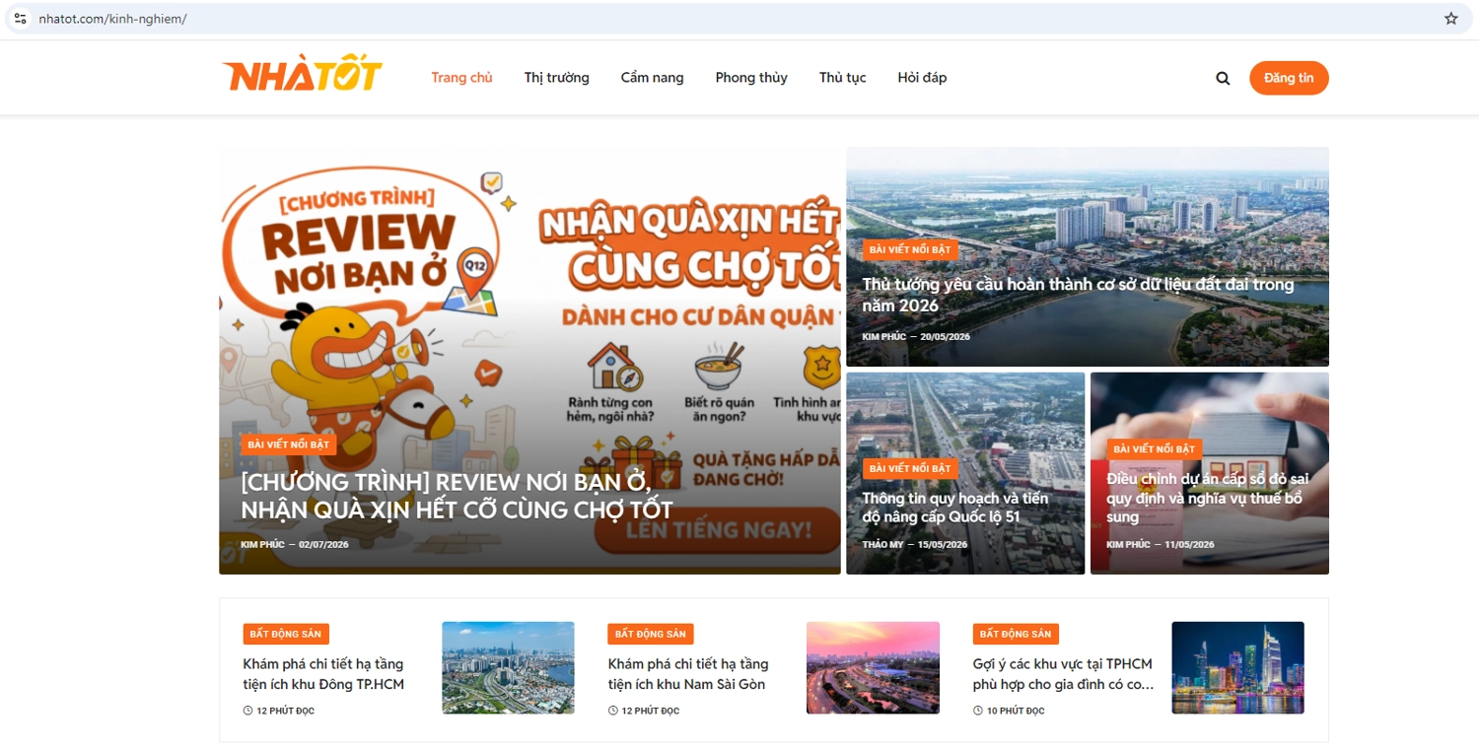Click the tag on the Nam Sài Gòn card

coord(651,634)
